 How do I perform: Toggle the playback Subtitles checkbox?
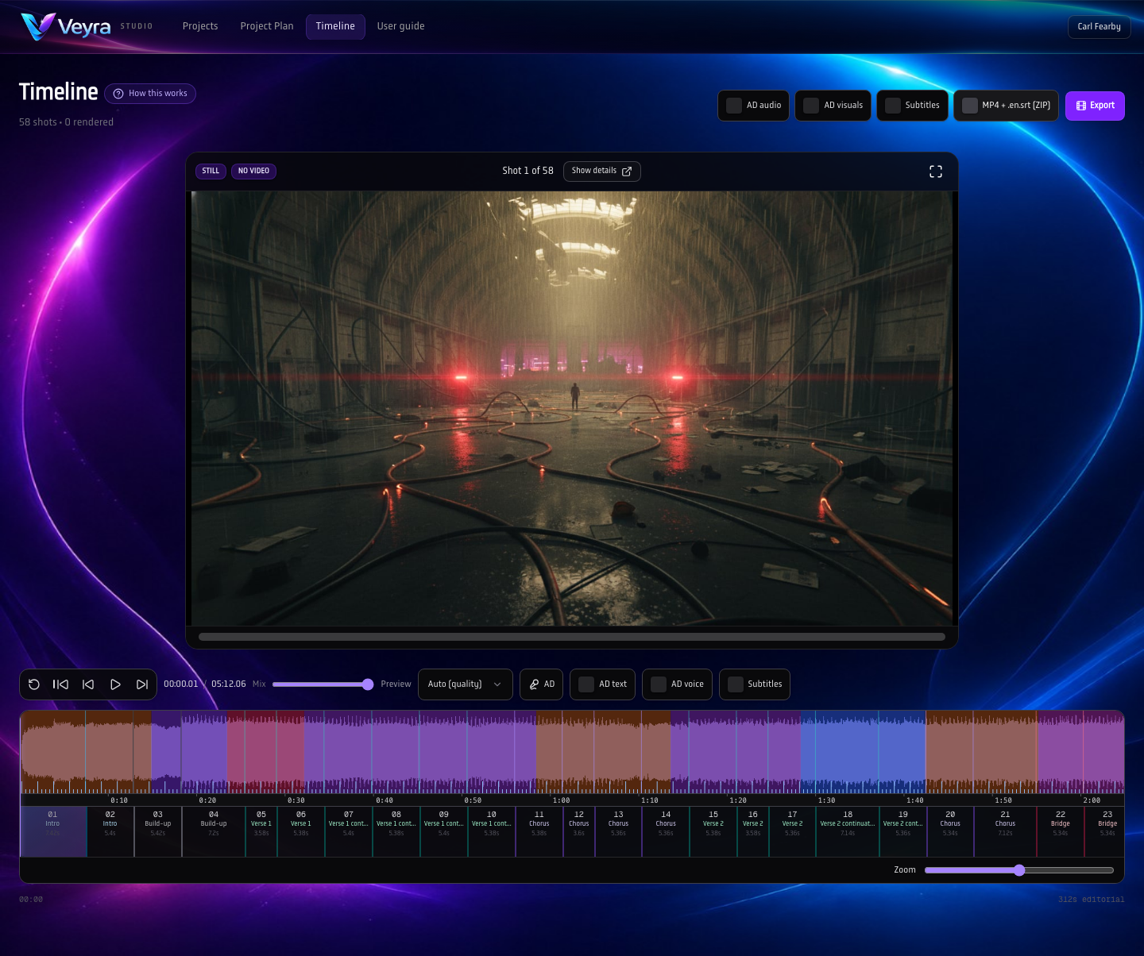point(736,684)
